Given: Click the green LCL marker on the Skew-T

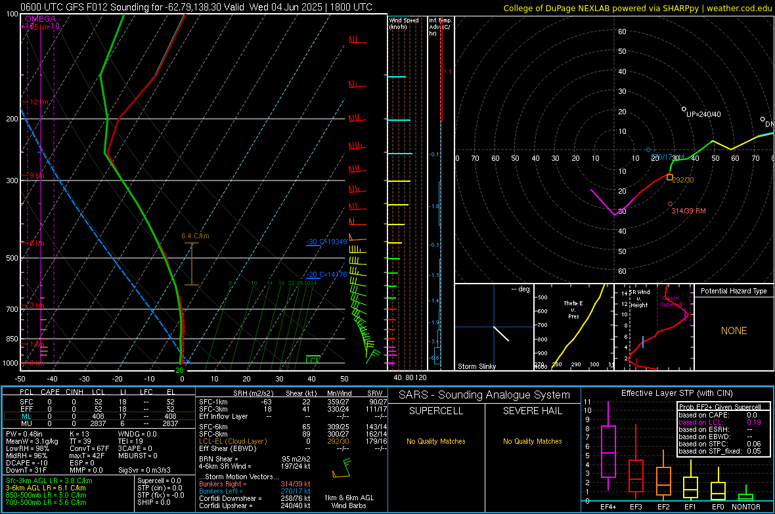Looking at the screenshot, I should coord(313,359).
